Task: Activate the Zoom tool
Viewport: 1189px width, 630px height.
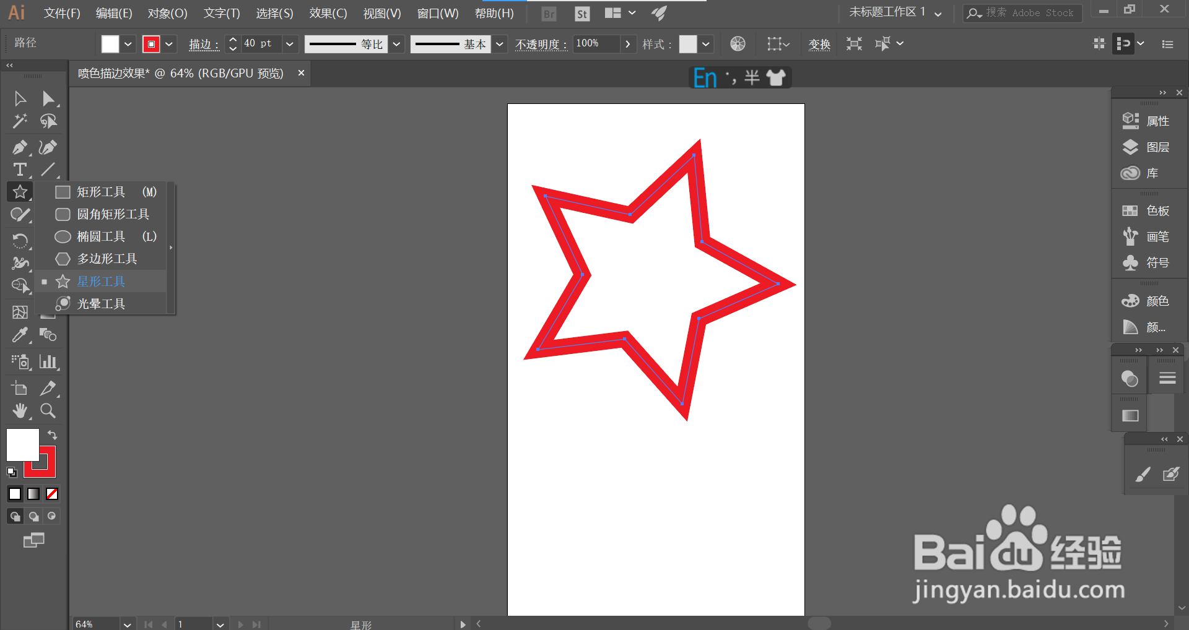Action: (48, 411)
